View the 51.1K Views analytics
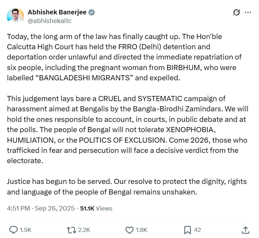 96,208
